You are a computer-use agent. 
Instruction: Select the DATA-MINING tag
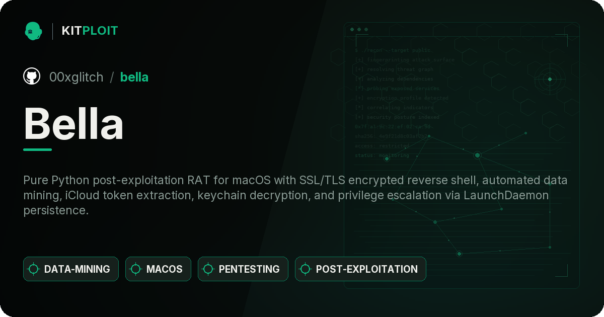[x=71, y=269]
